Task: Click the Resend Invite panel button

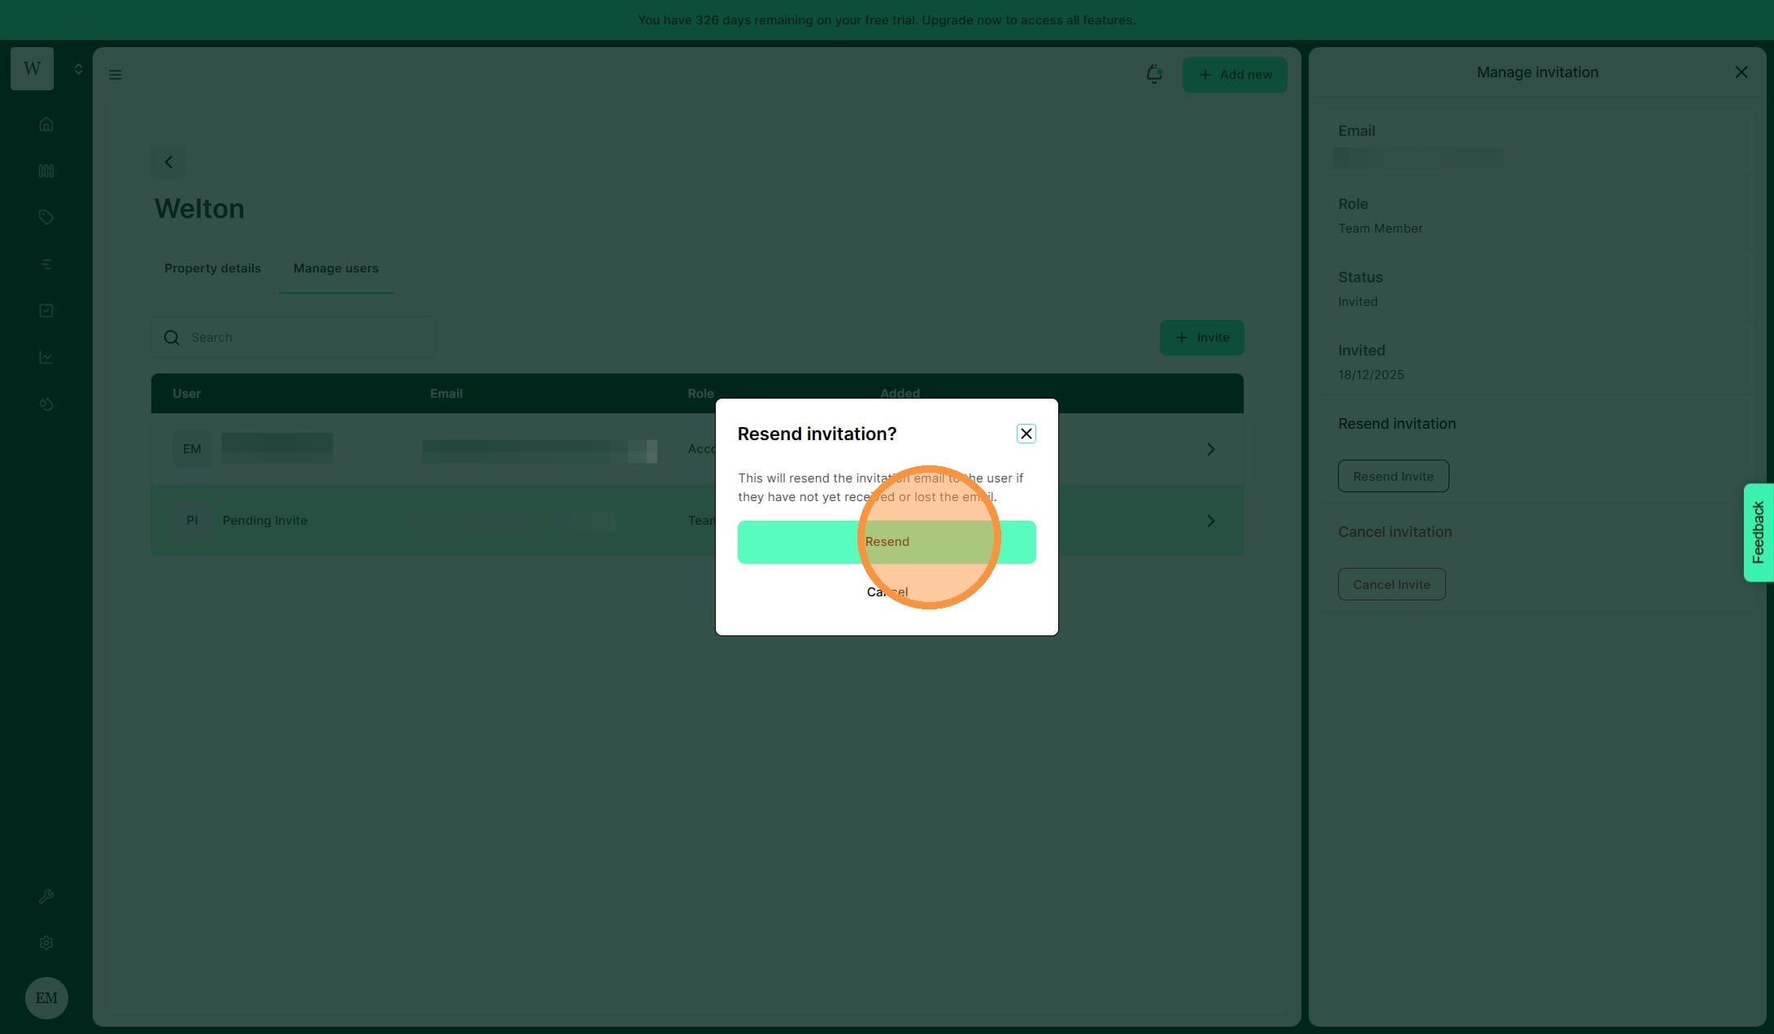Action: 1393,476
